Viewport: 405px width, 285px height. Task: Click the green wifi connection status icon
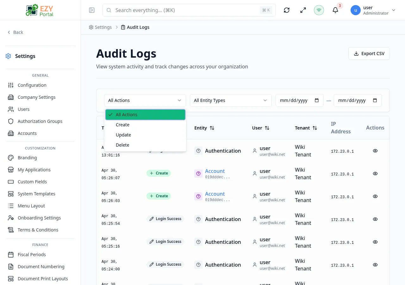coord(319,10)
